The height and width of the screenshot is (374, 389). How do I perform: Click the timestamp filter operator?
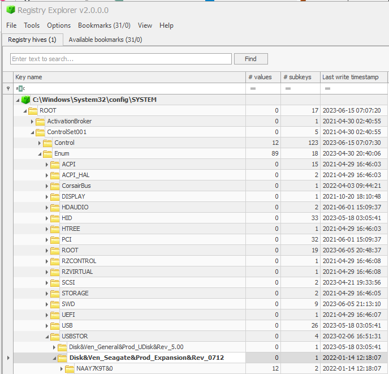(x=327, y=88)
